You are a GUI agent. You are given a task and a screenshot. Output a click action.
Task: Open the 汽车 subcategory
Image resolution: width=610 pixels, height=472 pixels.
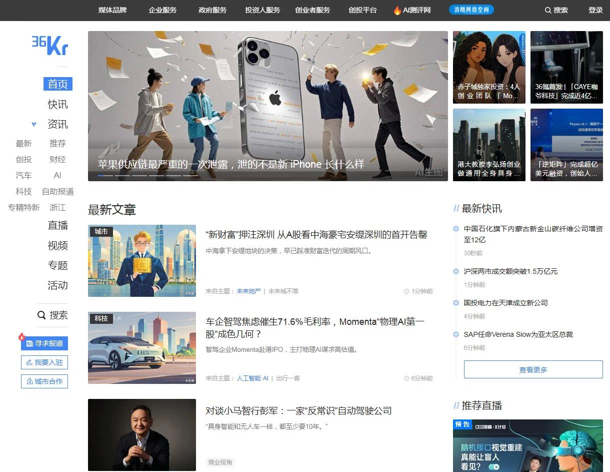pyautogui.click(x=23, y=176)
